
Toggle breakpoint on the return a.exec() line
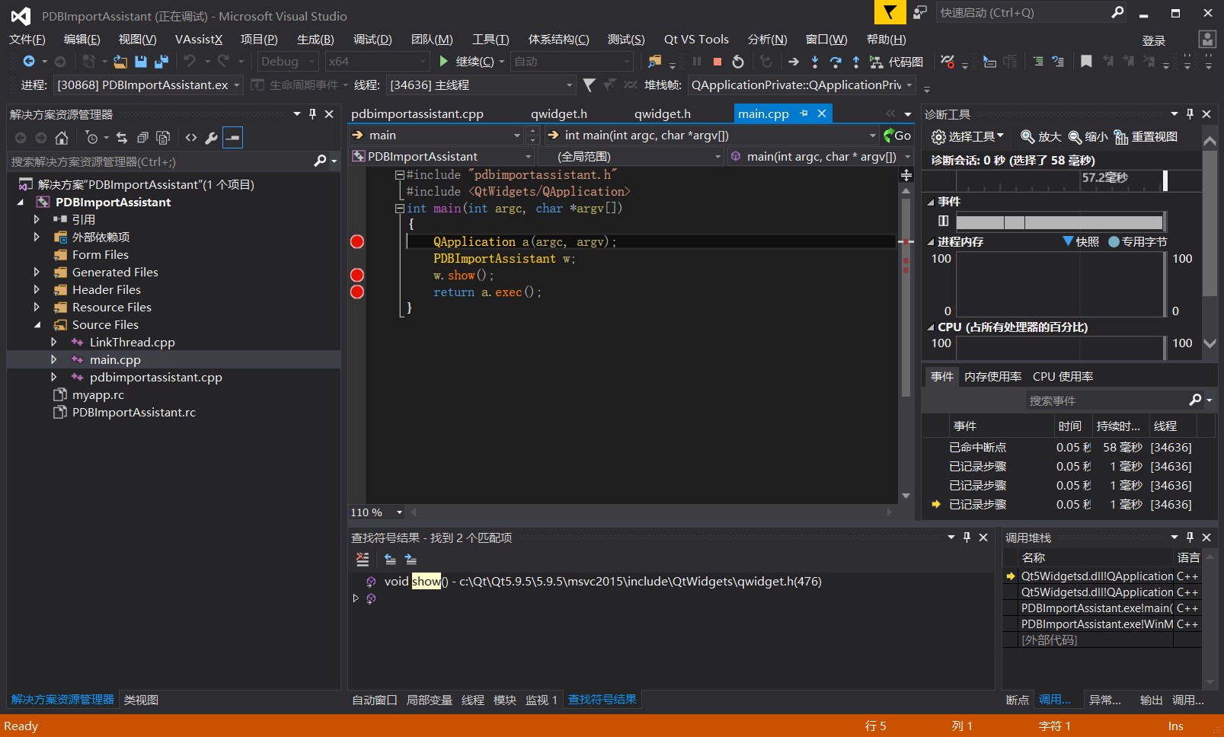(357, 292)
